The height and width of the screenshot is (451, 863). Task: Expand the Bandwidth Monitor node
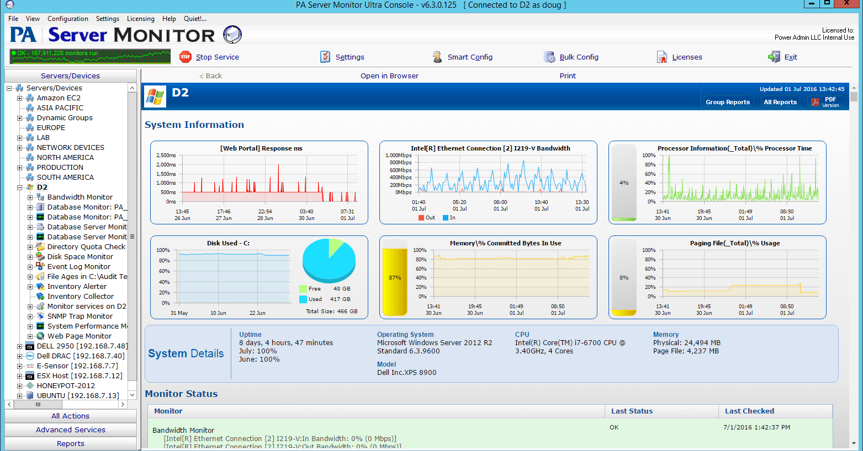(x=30, y=197)
